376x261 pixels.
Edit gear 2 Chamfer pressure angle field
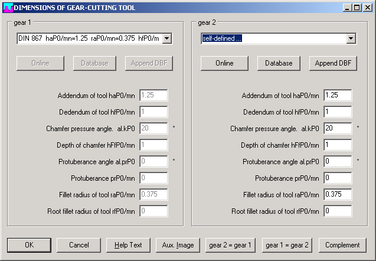pos(338,128)
